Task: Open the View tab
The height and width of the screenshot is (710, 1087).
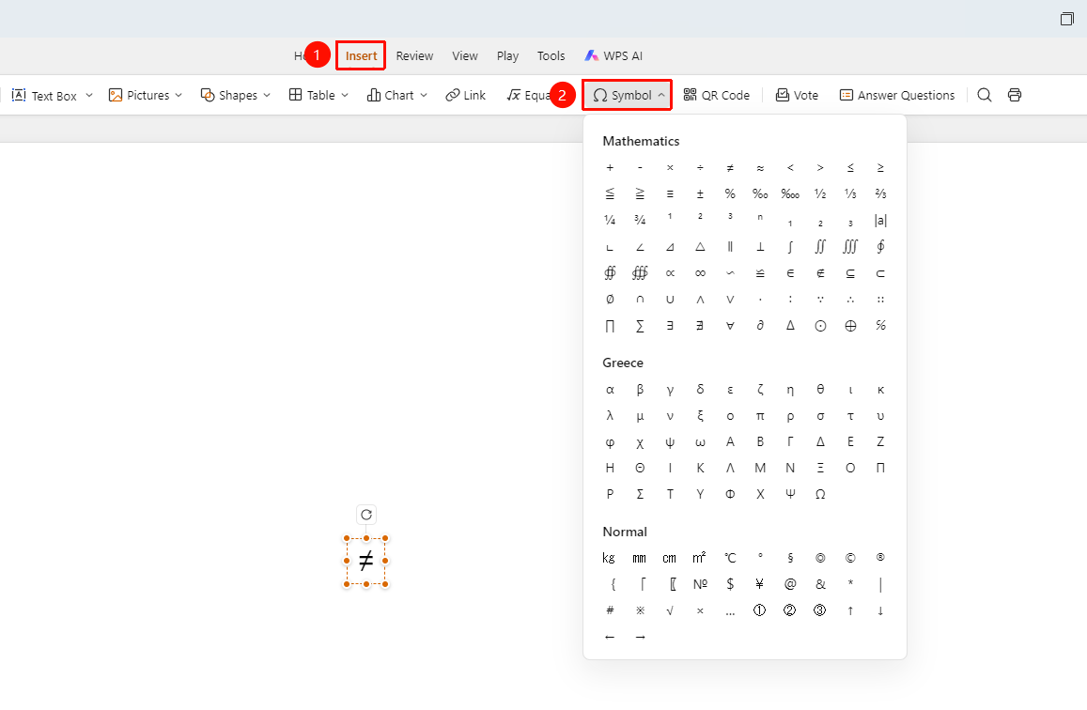Action: [465, 56]
